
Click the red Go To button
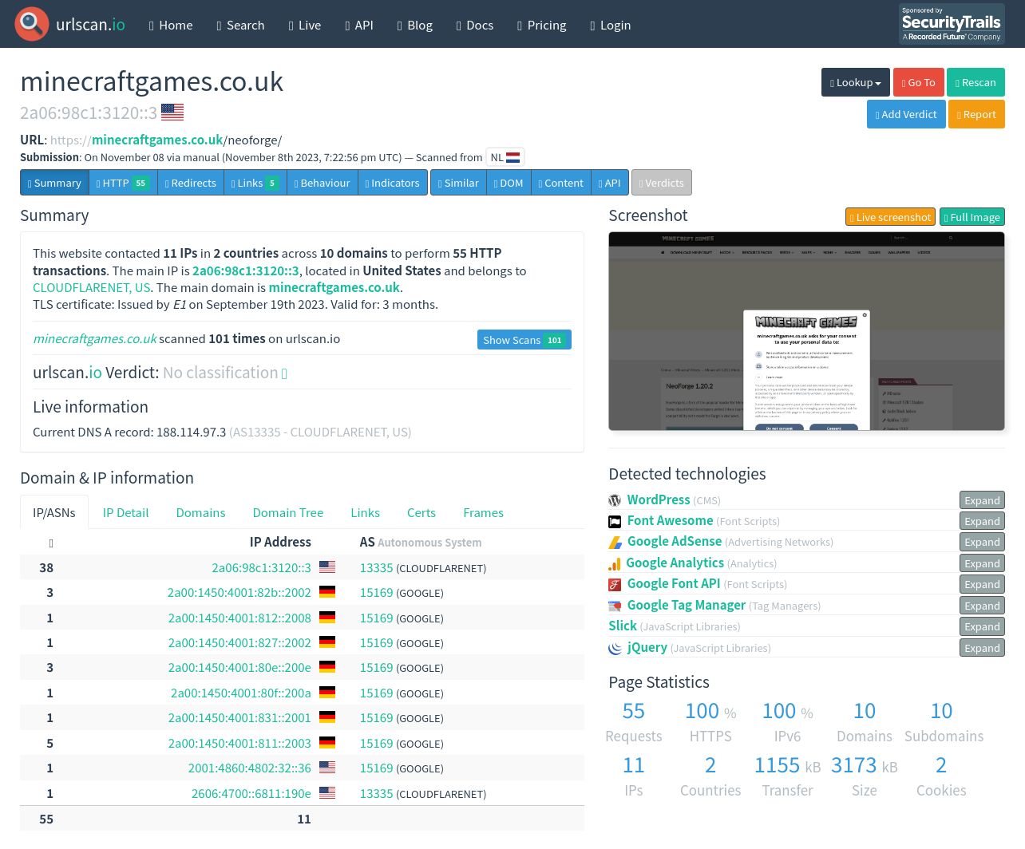[x=918, y=82]
